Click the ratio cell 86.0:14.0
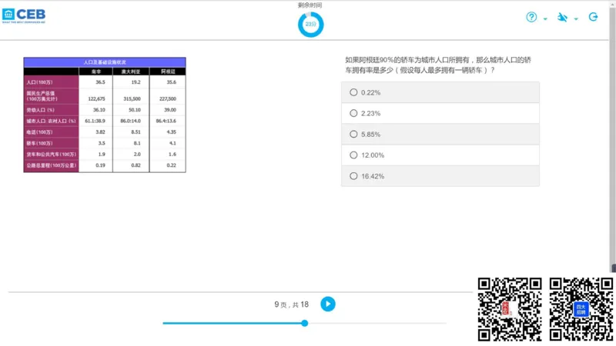 tap(130, 121)
